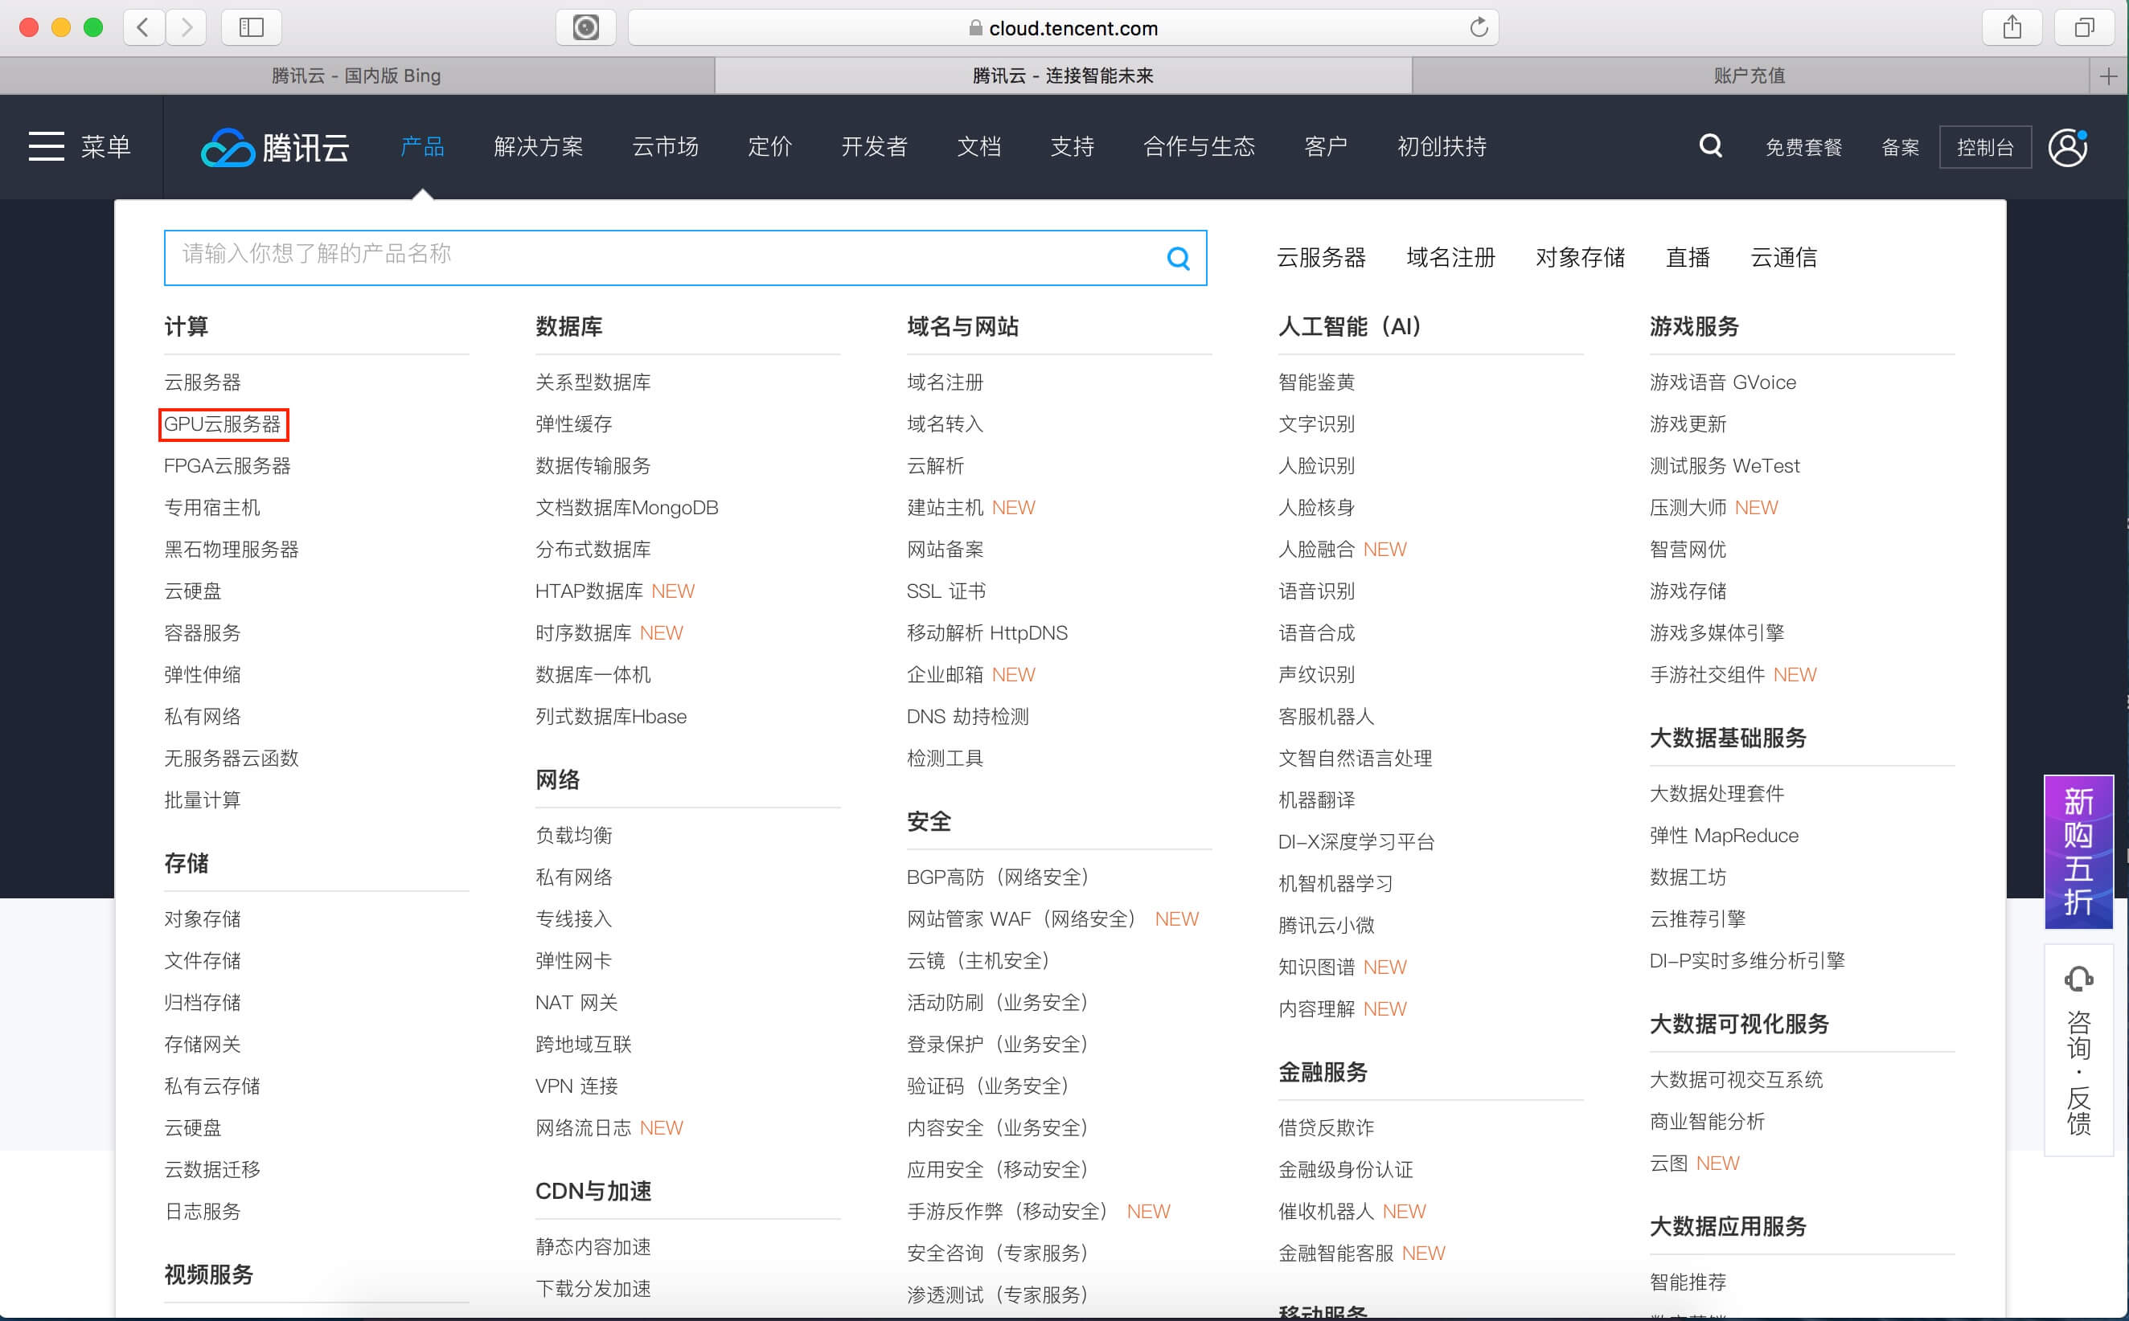Open the 解决方案 navigation menu

(538, 147)
